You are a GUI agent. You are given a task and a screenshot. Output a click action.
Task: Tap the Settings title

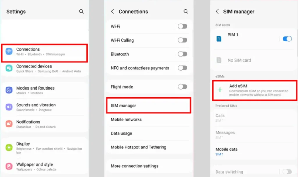[16, 12]
